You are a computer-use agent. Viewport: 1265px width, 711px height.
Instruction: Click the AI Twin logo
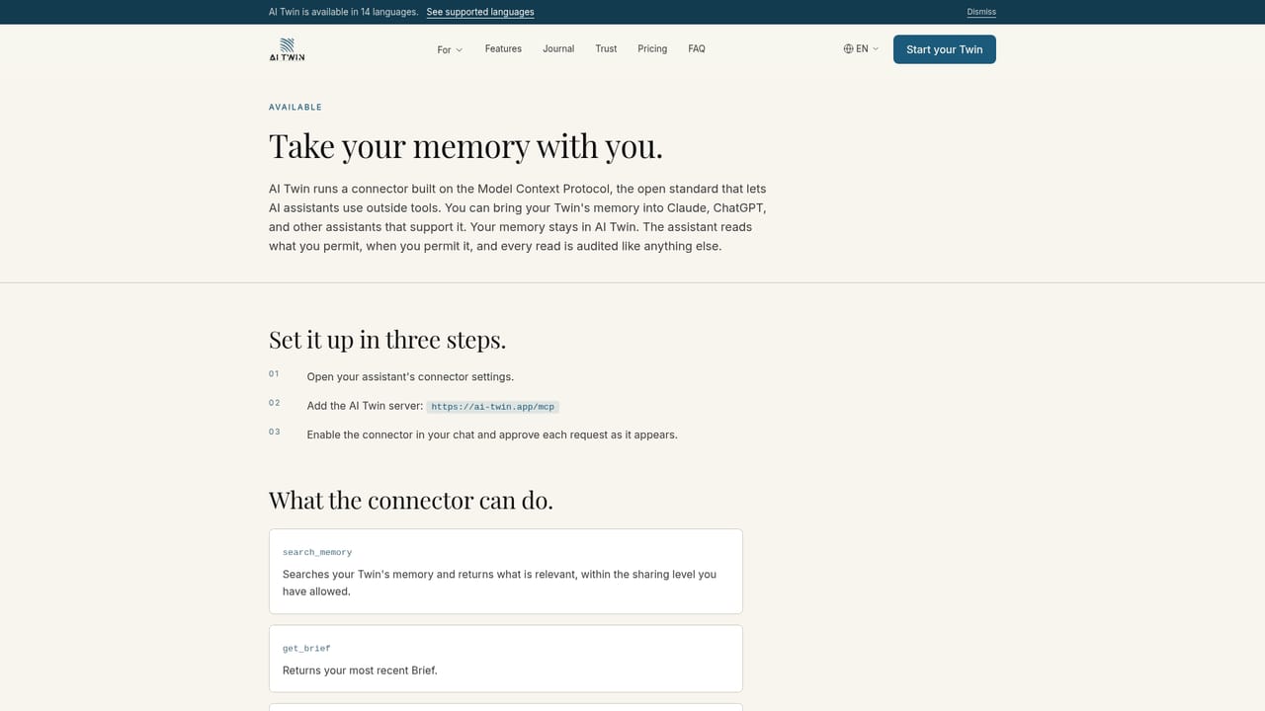(x=287, y=49)
